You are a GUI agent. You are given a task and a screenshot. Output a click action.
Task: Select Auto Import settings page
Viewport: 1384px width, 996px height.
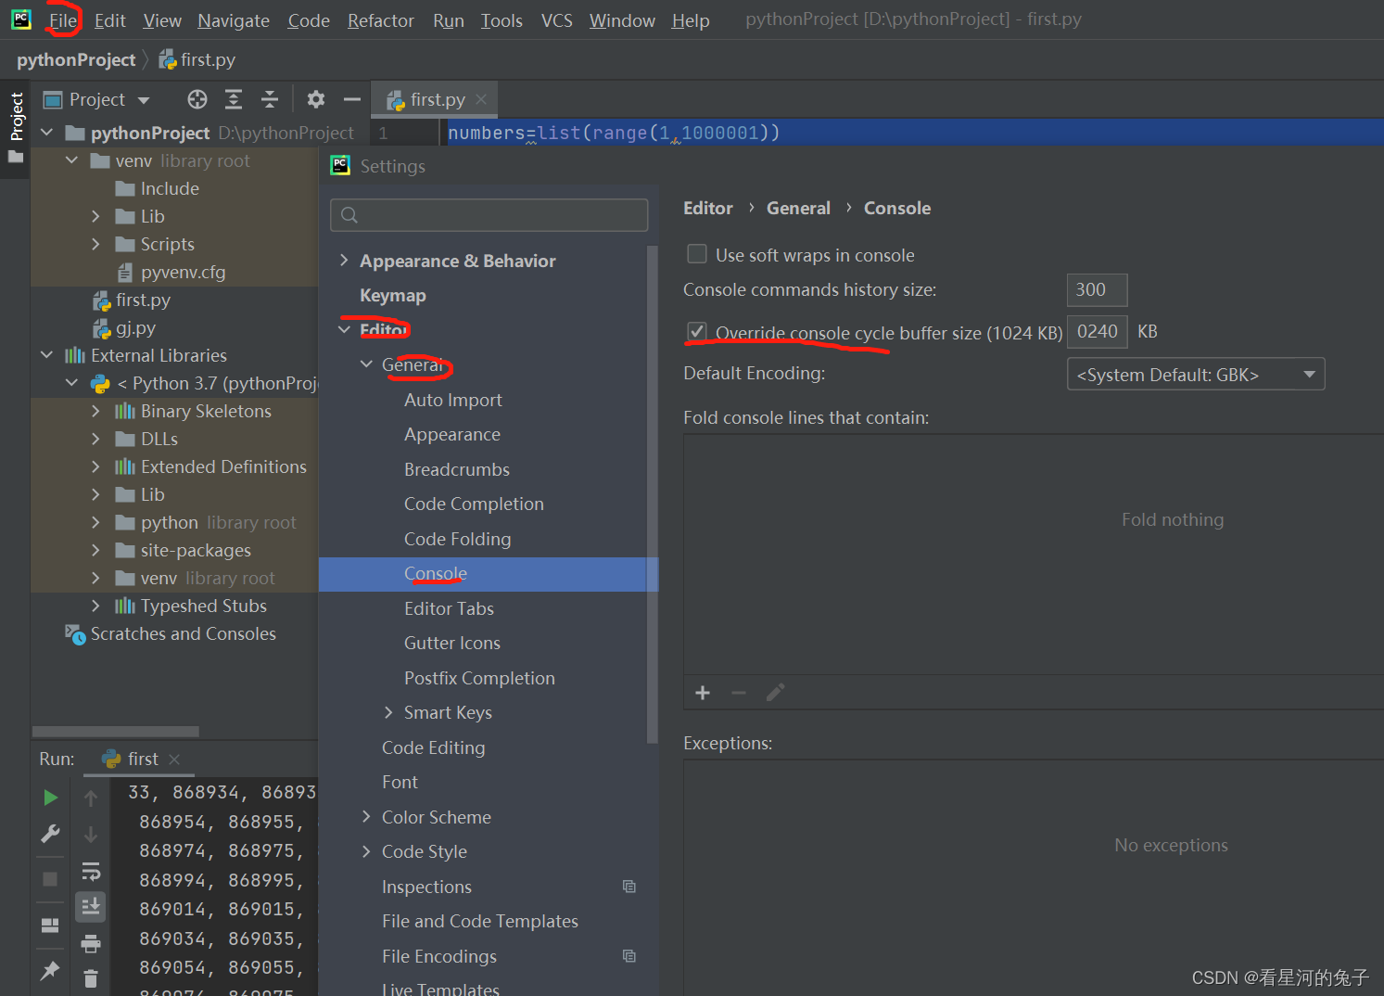[x=453, y=400]
